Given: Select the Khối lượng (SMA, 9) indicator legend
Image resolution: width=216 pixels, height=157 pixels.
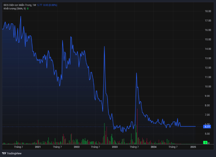Looking at the screenshot, I should [14, 8].
